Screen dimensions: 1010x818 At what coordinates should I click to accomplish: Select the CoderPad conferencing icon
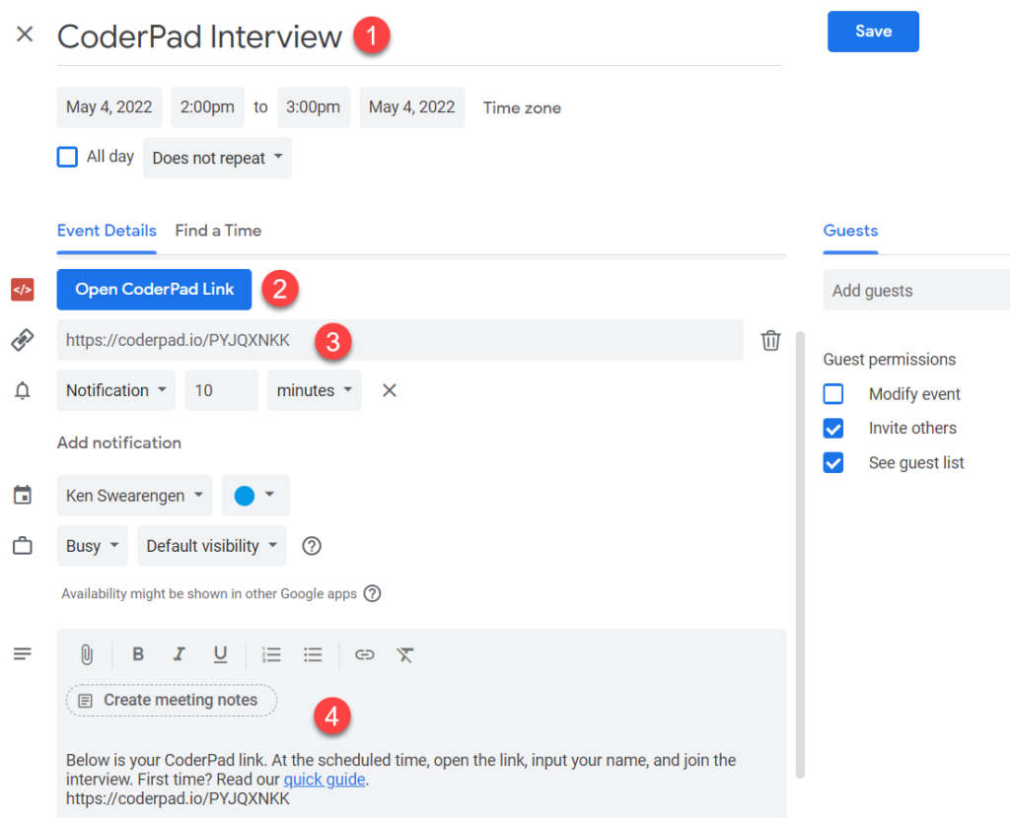(23, 289)
